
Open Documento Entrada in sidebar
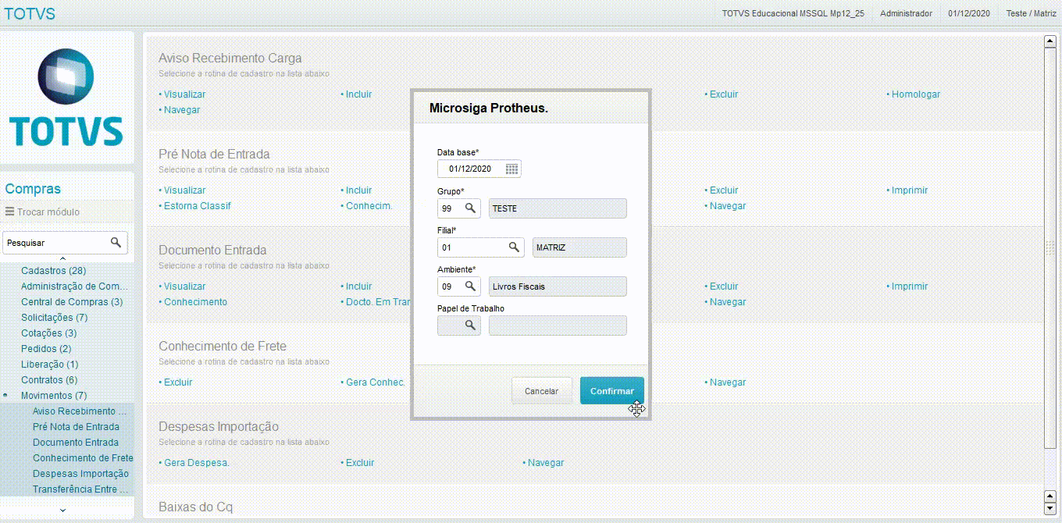tap(76, 443)
